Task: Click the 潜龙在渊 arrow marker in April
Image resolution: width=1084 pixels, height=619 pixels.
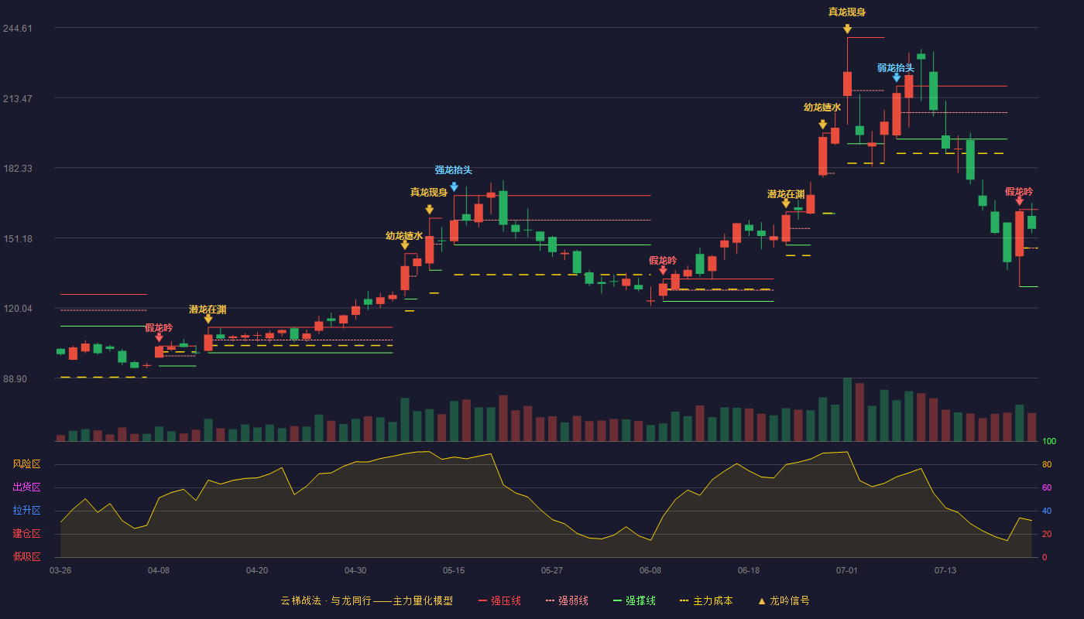Action: [x=208, y=319]
